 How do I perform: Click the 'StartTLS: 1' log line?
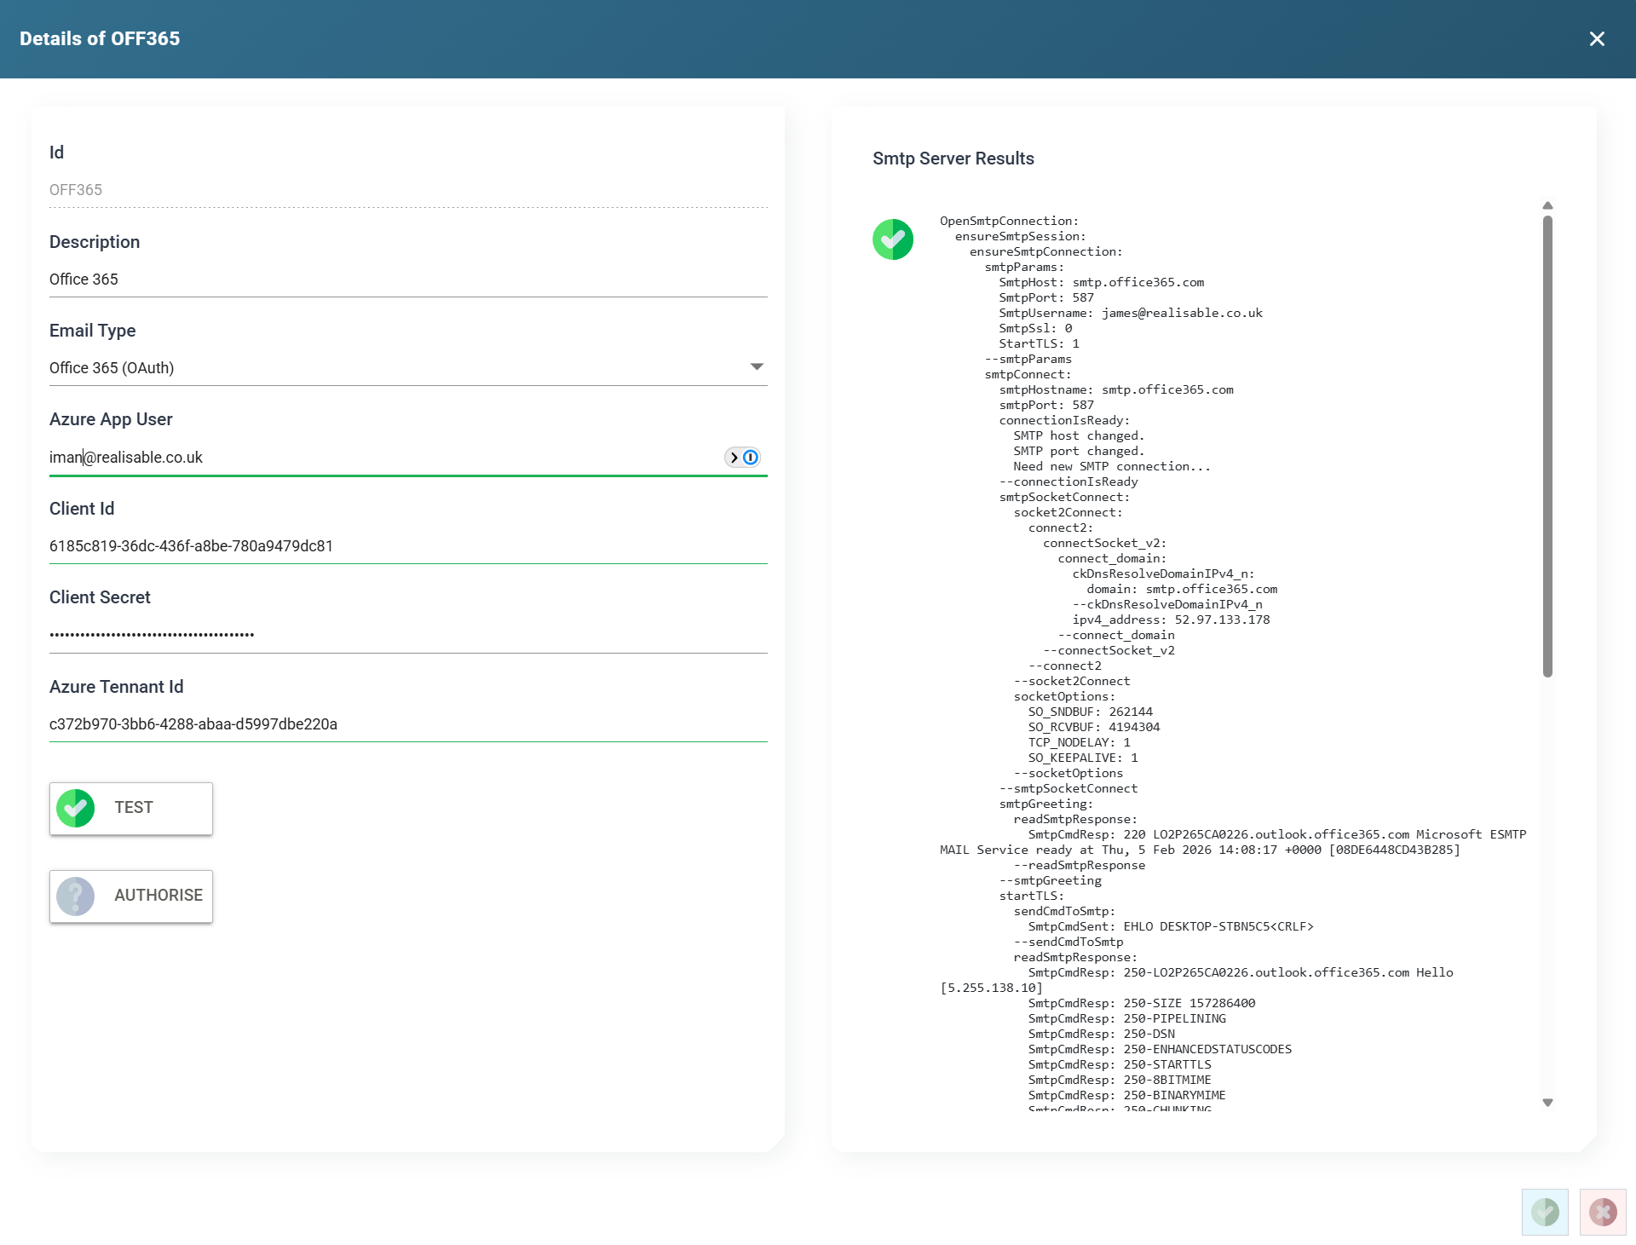tap(1039, 343)
